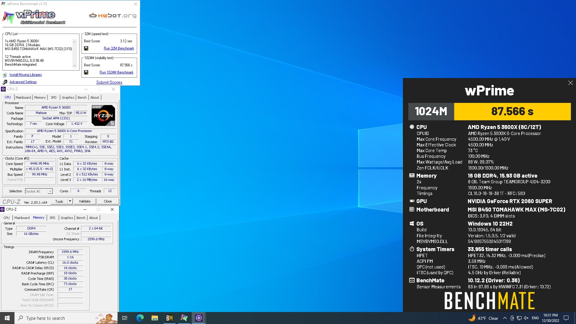Open Graphics tab in upper CPU-Z window

(68, 97)
